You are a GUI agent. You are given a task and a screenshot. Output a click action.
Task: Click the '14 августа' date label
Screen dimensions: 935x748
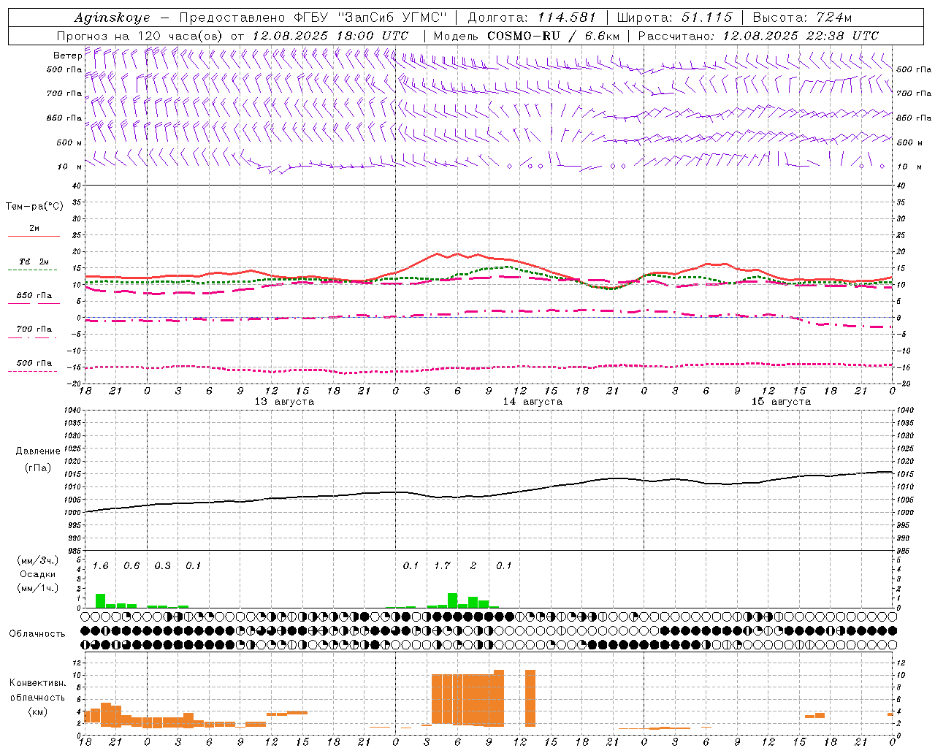click(x=533, y=402)
